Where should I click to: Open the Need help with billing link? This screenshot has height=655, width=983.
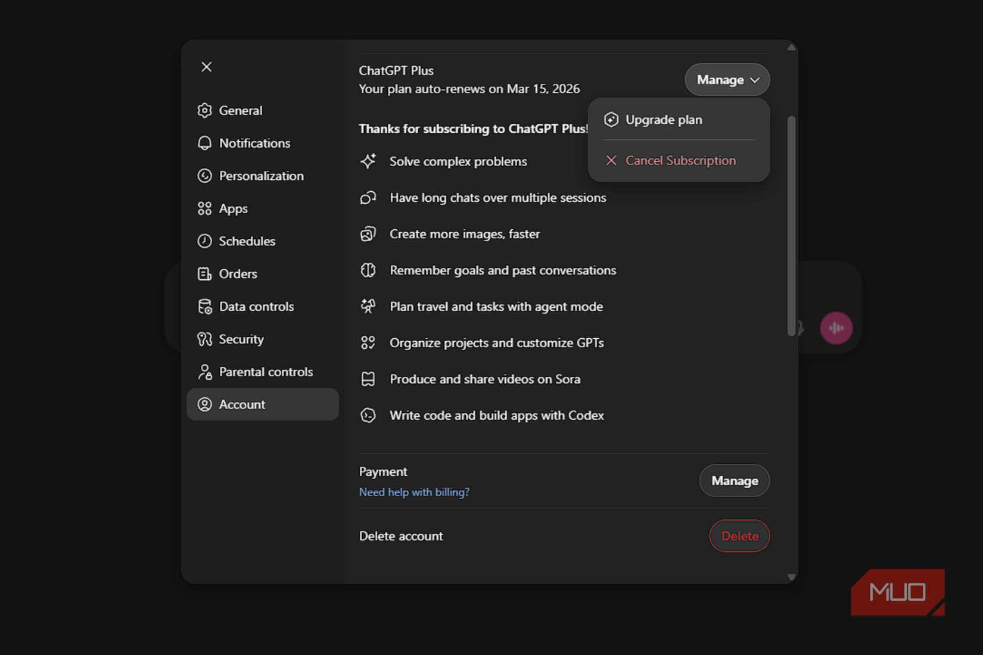(414, 492)
